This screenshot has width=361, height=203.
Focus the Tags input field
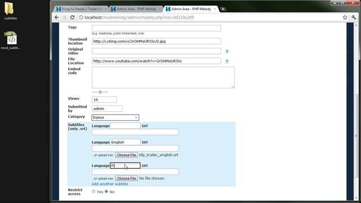pyautogui.click(x=156, y=28)
